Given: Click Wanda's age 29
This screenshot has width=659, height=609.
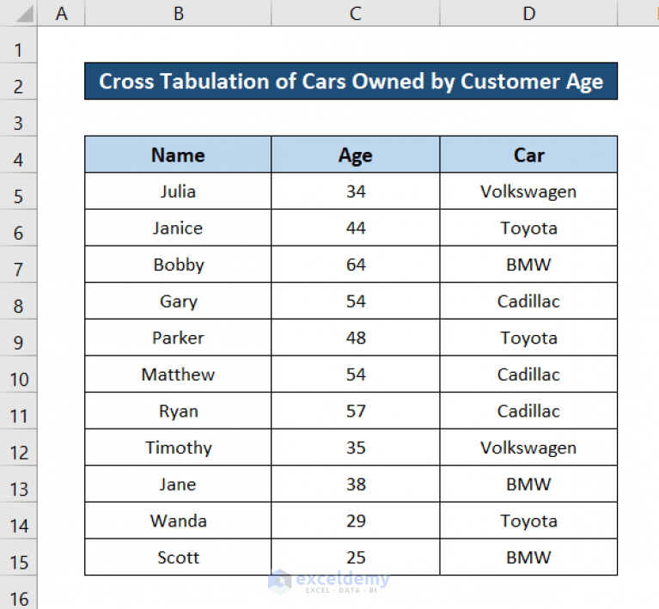Looking at the screenshot, I should click(356, 521).
